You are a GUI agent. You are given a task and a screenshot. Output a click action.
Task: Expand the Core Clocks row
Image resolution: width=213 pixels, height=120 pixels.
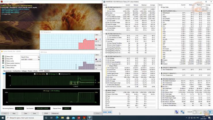pyautogui.click(x=106, y=11)
